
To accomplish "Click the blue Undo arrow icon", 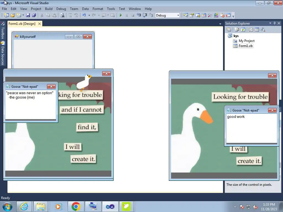I will [84, 15].
